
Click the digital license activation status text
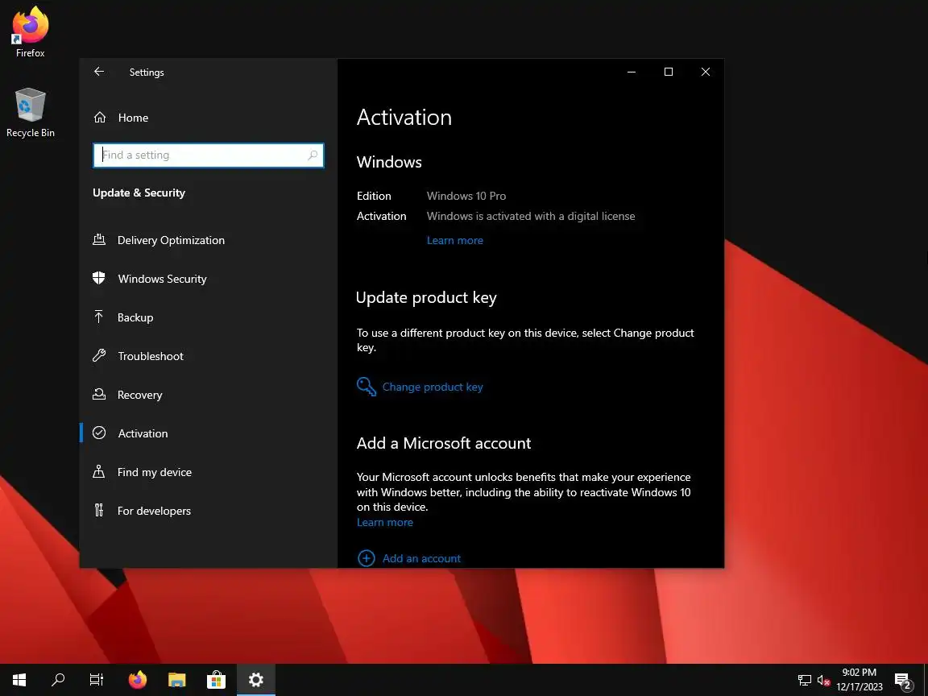(x=531, y=216)
